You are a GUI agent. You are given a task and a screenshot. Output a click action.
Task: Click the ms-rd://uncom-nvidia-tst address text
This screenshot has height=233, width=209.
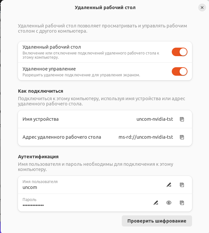pos(146,137)
